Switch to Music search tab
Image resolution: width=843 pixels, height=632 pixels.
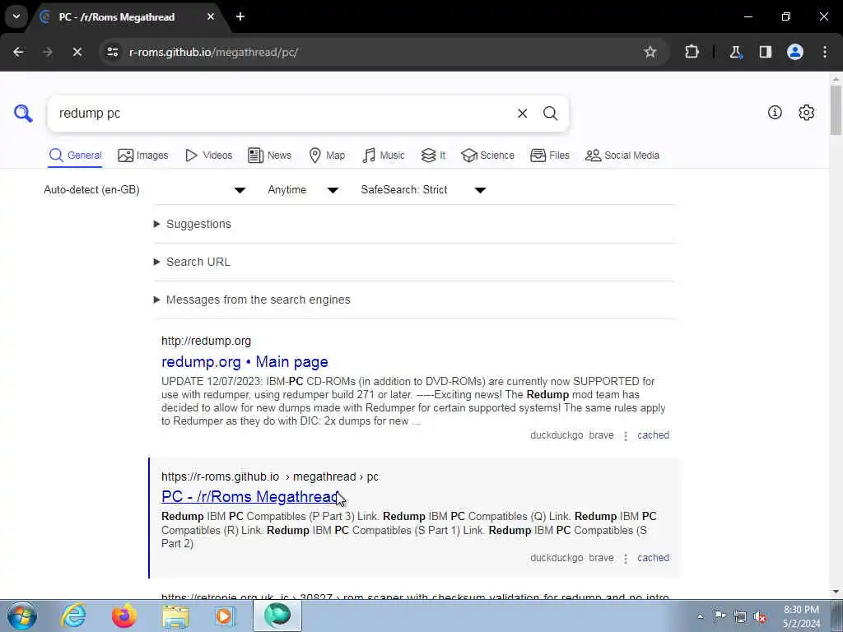384,156
